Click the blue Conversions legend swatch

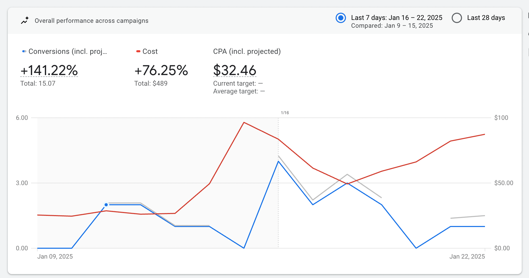point(24,51)
